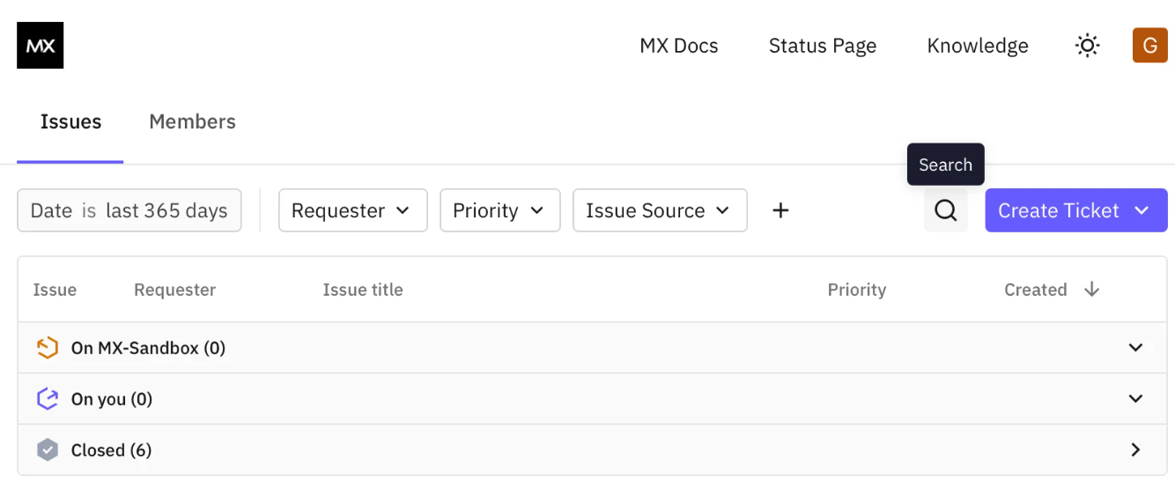Open the Issue Source filter dropdown
The image size is (1175, 477).
(660, 210)
